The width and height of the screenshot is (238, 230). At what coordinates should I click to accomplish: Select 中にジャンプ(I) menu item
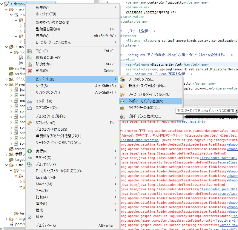[72, 14]
